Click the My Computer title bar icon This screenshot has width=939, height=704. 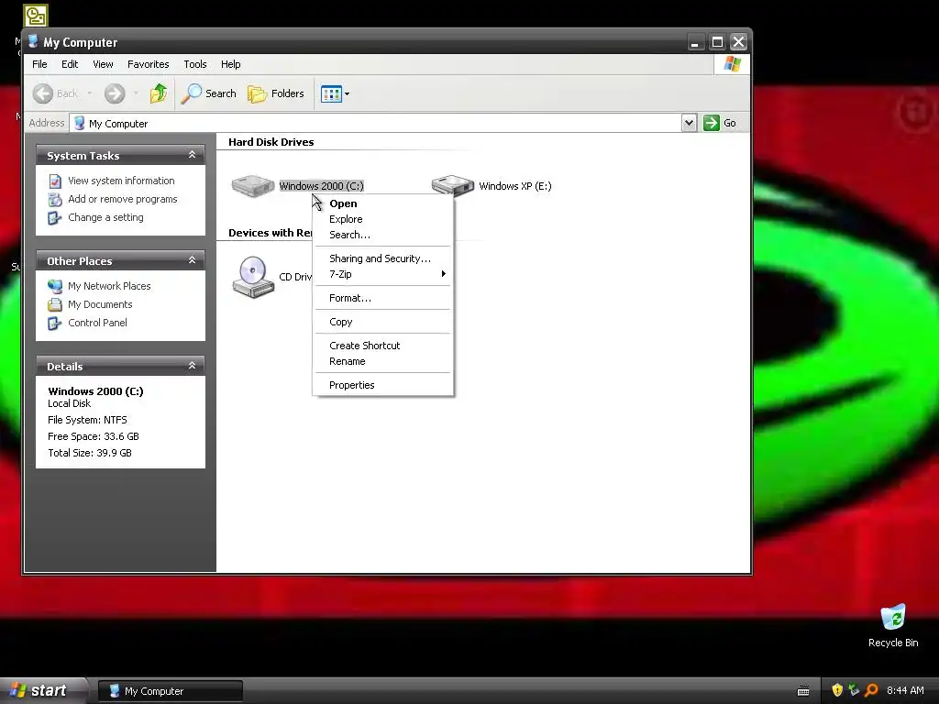coord(34,42)
